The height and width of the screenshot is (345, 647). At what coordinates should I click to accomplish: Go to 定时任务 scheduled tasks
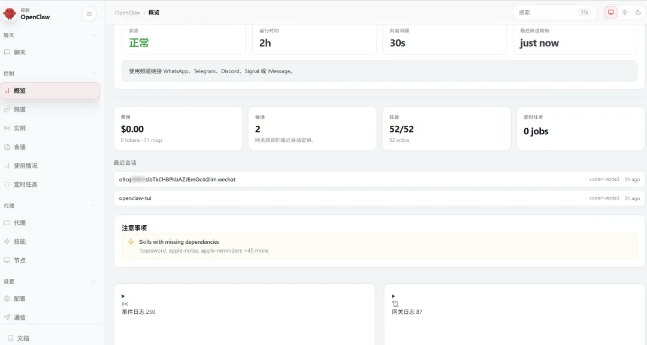pyautogui.click(x=25, y=184)
